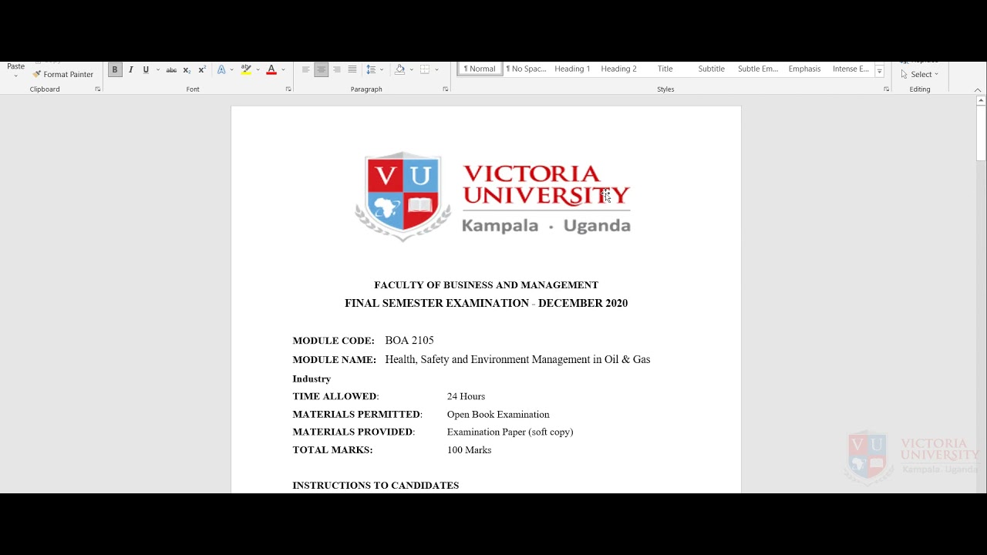Toggle underline formatting
987x555 pixels.
(x=146, y=70)
